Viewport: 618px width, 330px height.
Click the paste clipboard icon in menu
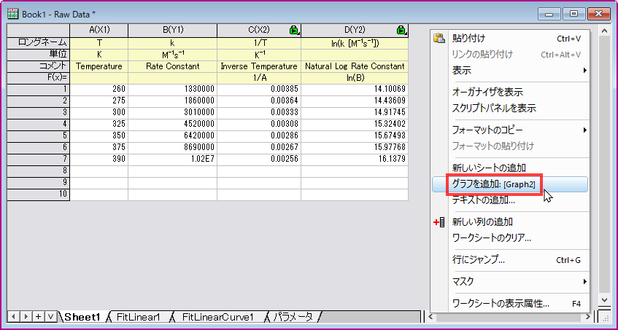pos(439,39)
